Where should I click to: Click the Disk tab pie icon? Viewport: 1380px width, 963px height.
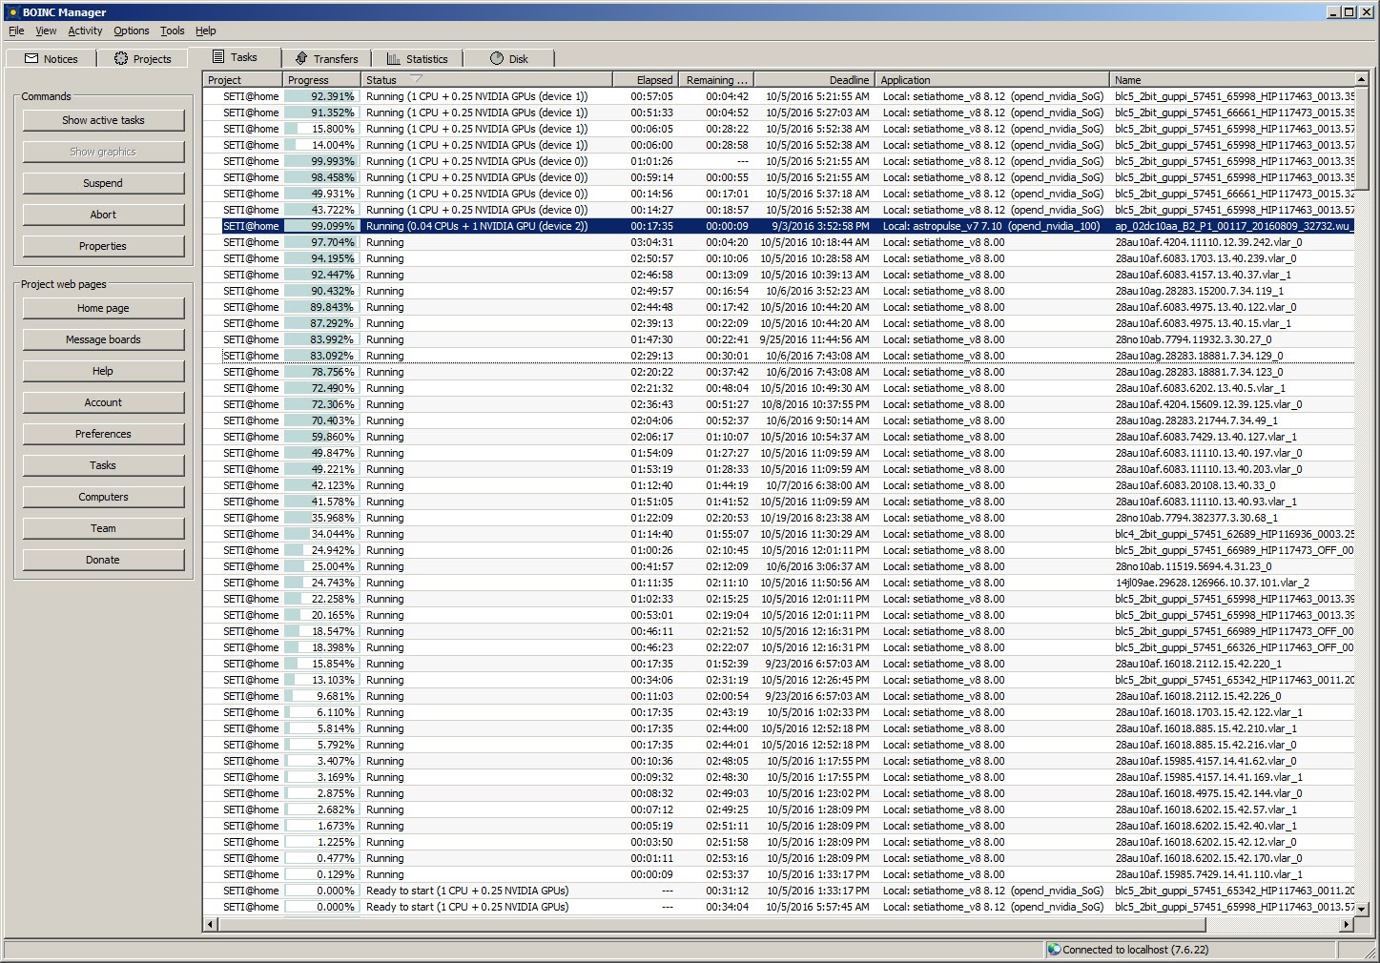point(497,58)
